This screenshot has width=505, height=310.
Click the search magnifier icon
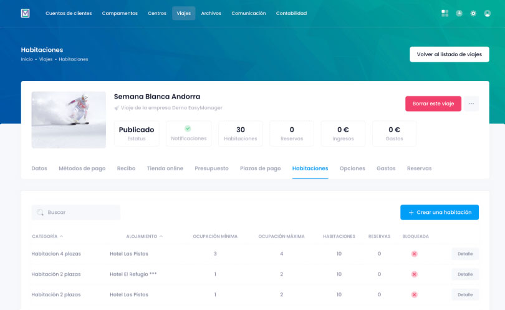pyautogui.click(x=40, y=212)
